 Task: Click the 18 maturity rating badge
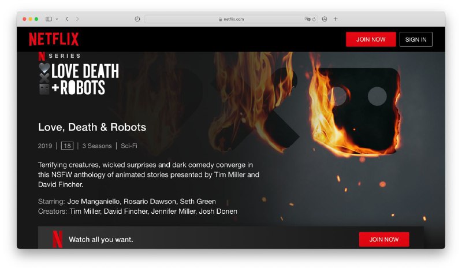tap(67, 146)
